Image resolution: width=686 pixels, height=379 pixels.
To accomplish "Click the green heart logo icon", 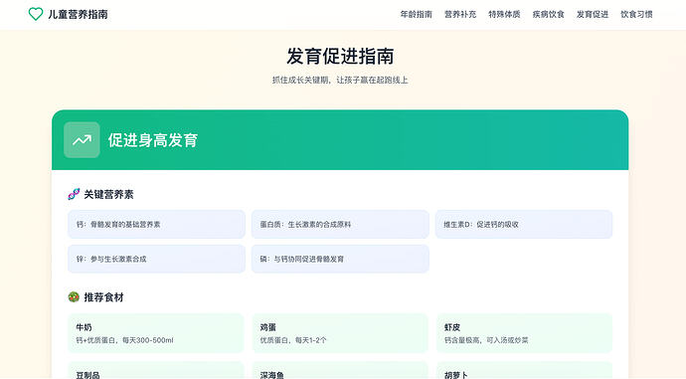I will [36, 14].
